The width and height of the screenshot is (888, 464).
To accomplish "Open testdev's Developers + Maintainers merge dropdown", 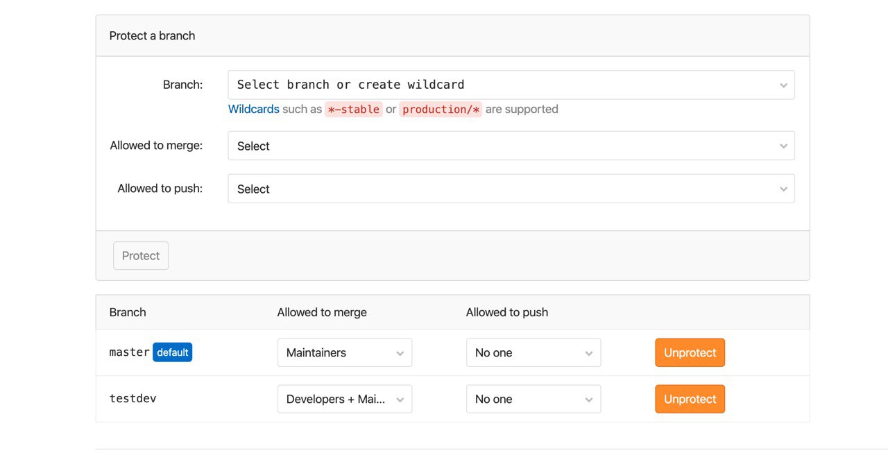I will point(345,399).
